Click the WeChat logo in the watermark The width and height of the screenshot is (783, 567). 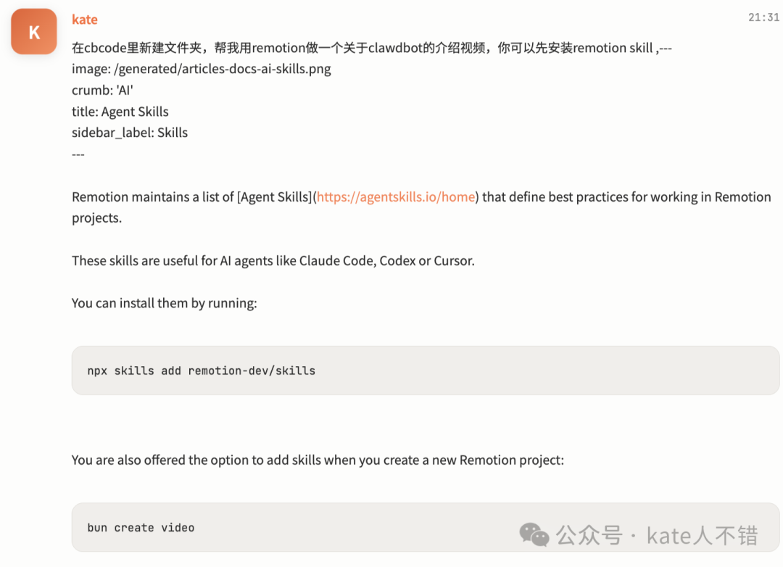tap(534, 534)
